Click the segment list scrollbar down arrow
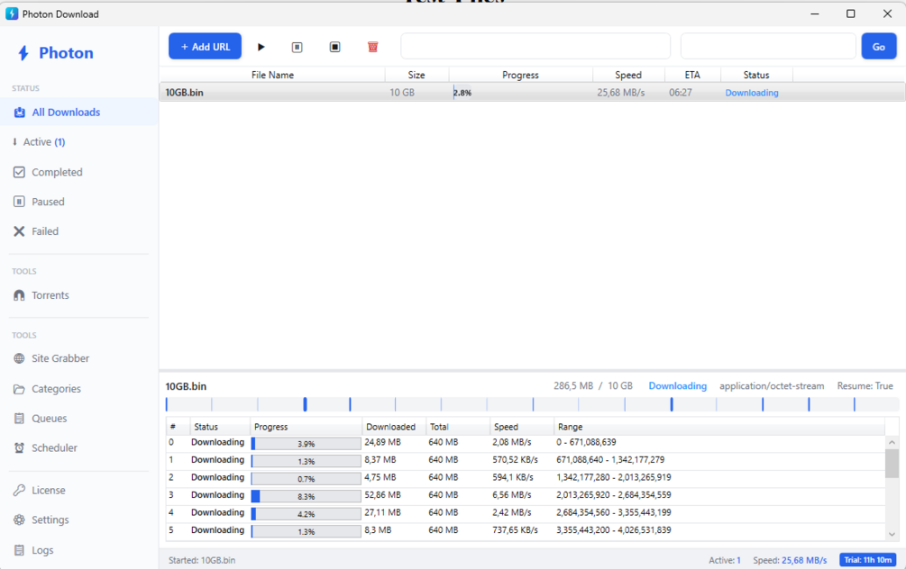Screen dimensions: 906x569 [x=892, y=535]
